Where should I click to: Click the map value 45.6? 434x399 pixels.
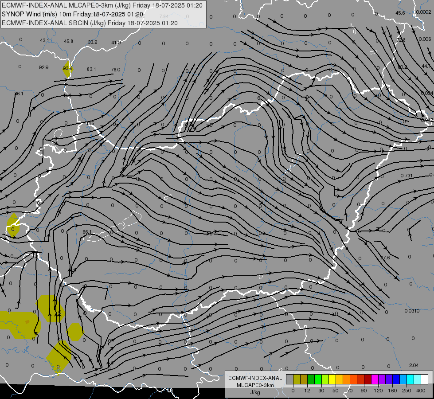(x=400, y=13)
